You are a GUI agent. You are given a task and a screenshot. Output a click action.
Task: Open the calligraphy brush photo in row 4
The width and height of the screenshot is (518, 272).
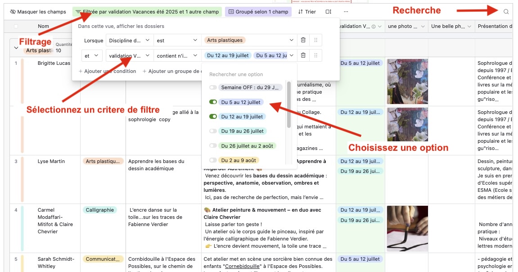407,229
